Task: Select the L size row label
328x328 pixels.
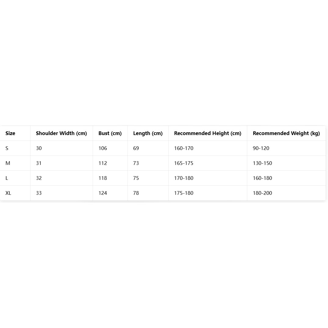Action: click(7, 178)
